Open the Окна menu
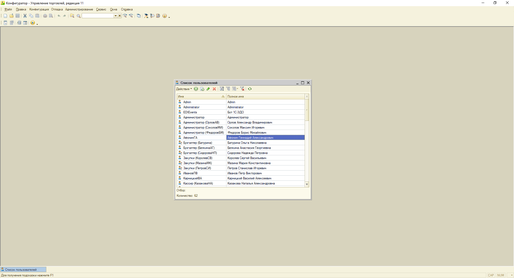Screen dimensions: 514x278 click(x=114, y=9)
